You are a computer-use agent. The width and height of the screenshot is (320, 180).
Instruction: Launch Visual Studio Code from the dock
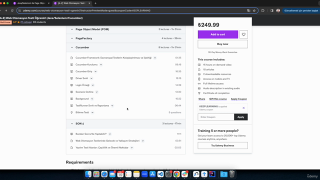coord(160,174)
